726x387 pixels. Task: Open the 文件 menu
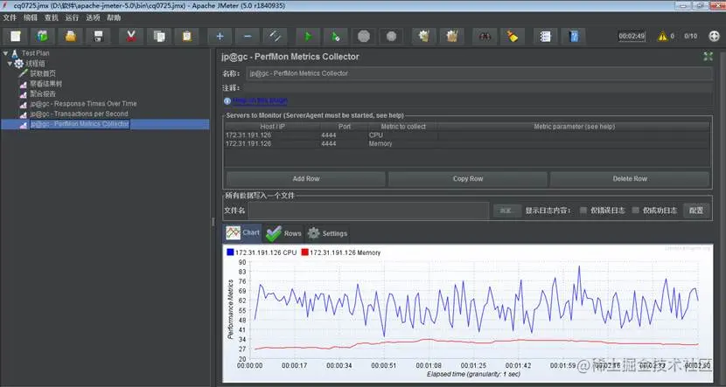tap(10, 18)
